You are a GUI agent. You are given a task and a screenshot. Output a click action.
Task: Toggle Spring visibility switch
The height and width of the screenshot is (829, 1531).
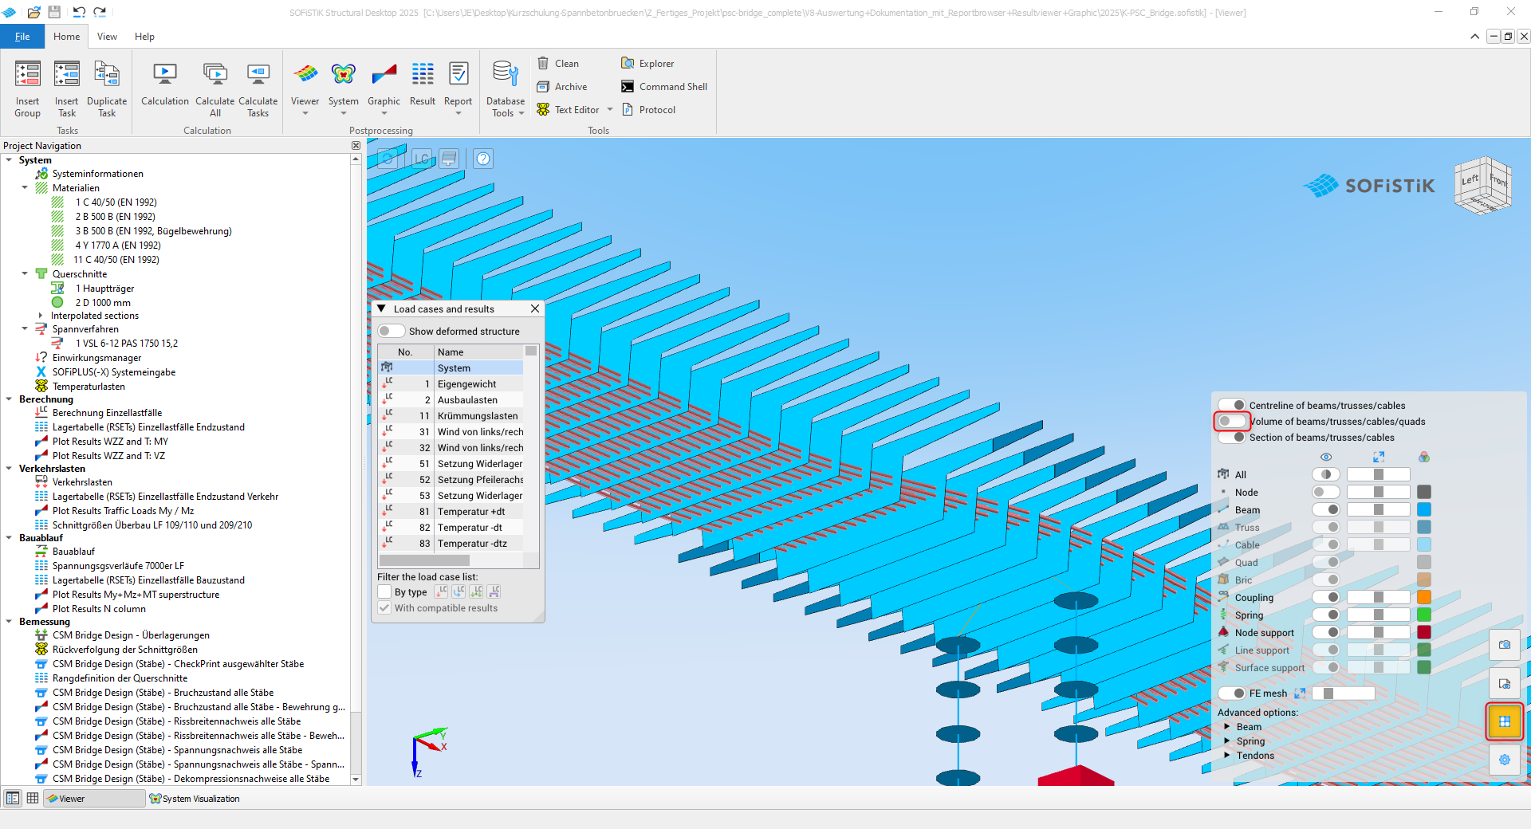coord(1326,615)
